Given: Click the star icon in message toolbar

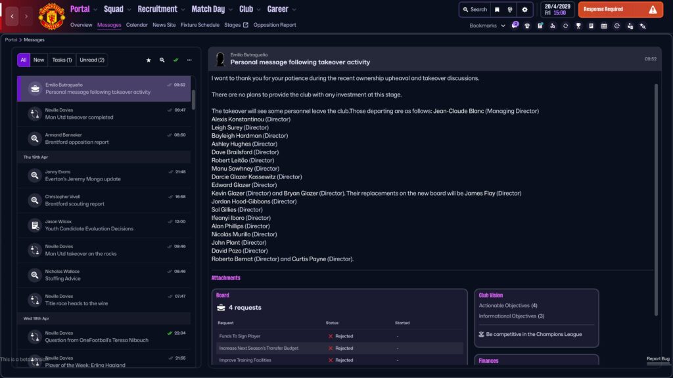Looking at the screenshot, I should coord(149,60).
